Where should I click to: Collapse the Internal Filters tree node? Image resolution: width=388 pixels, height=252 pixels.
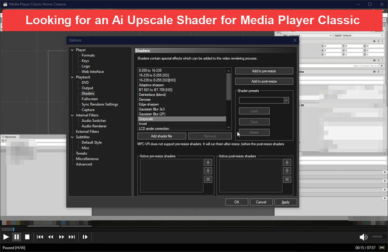tap(72, 115)
